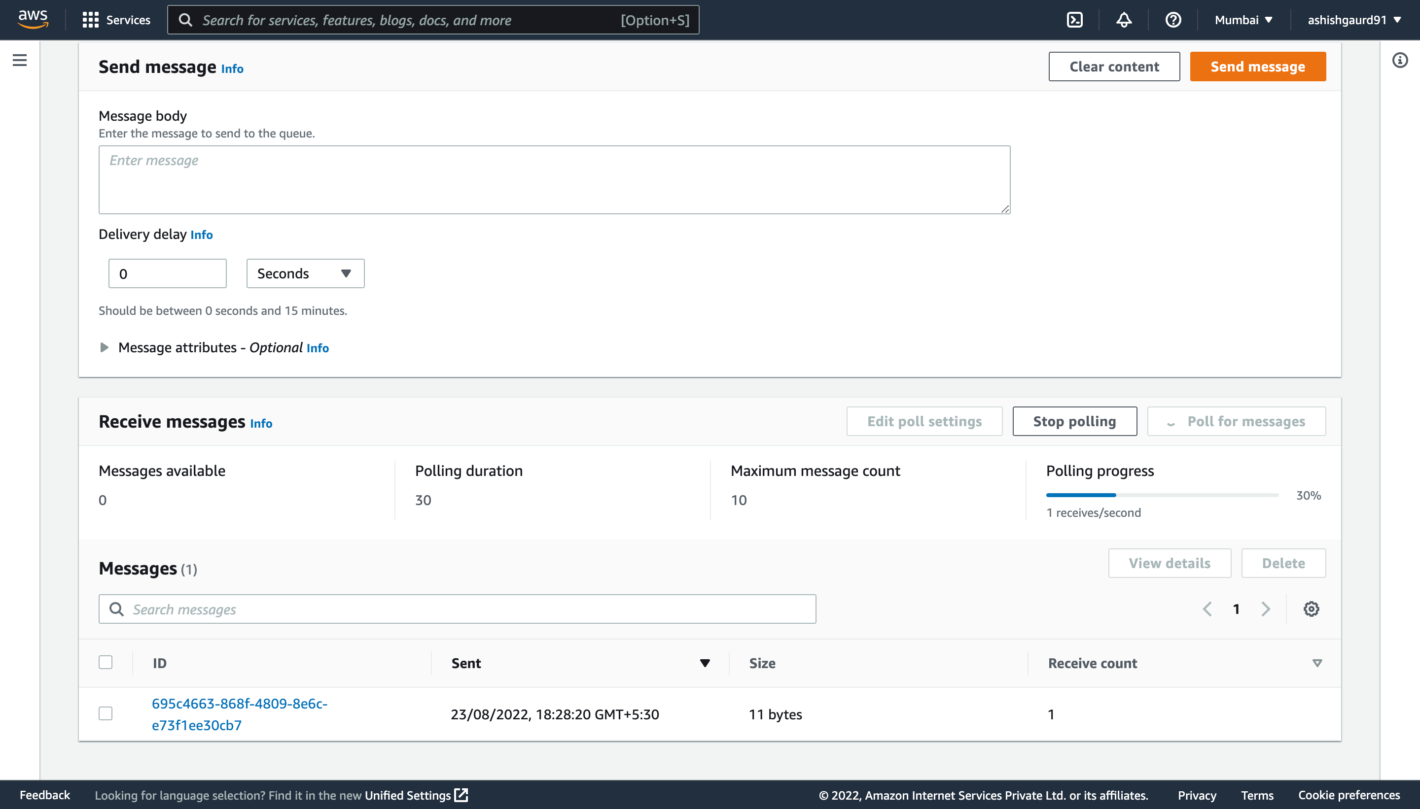Click the Send message button
The image size is (1420, 809).
[x=1258, y=67]
